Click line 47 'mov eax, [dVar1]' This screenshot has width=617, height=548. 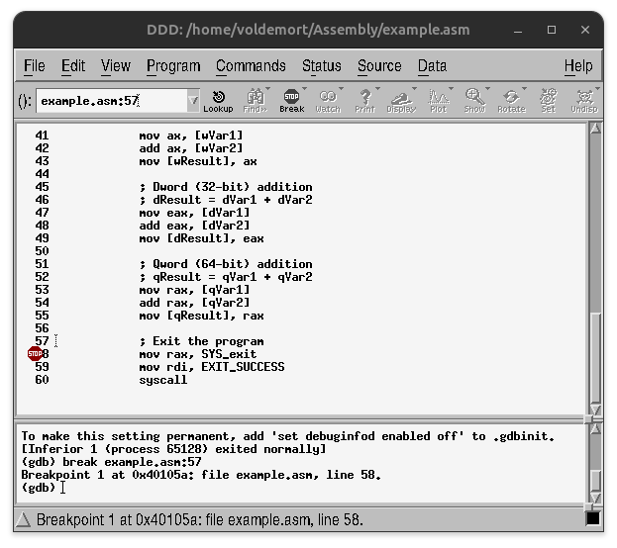(x=194, y=213)
